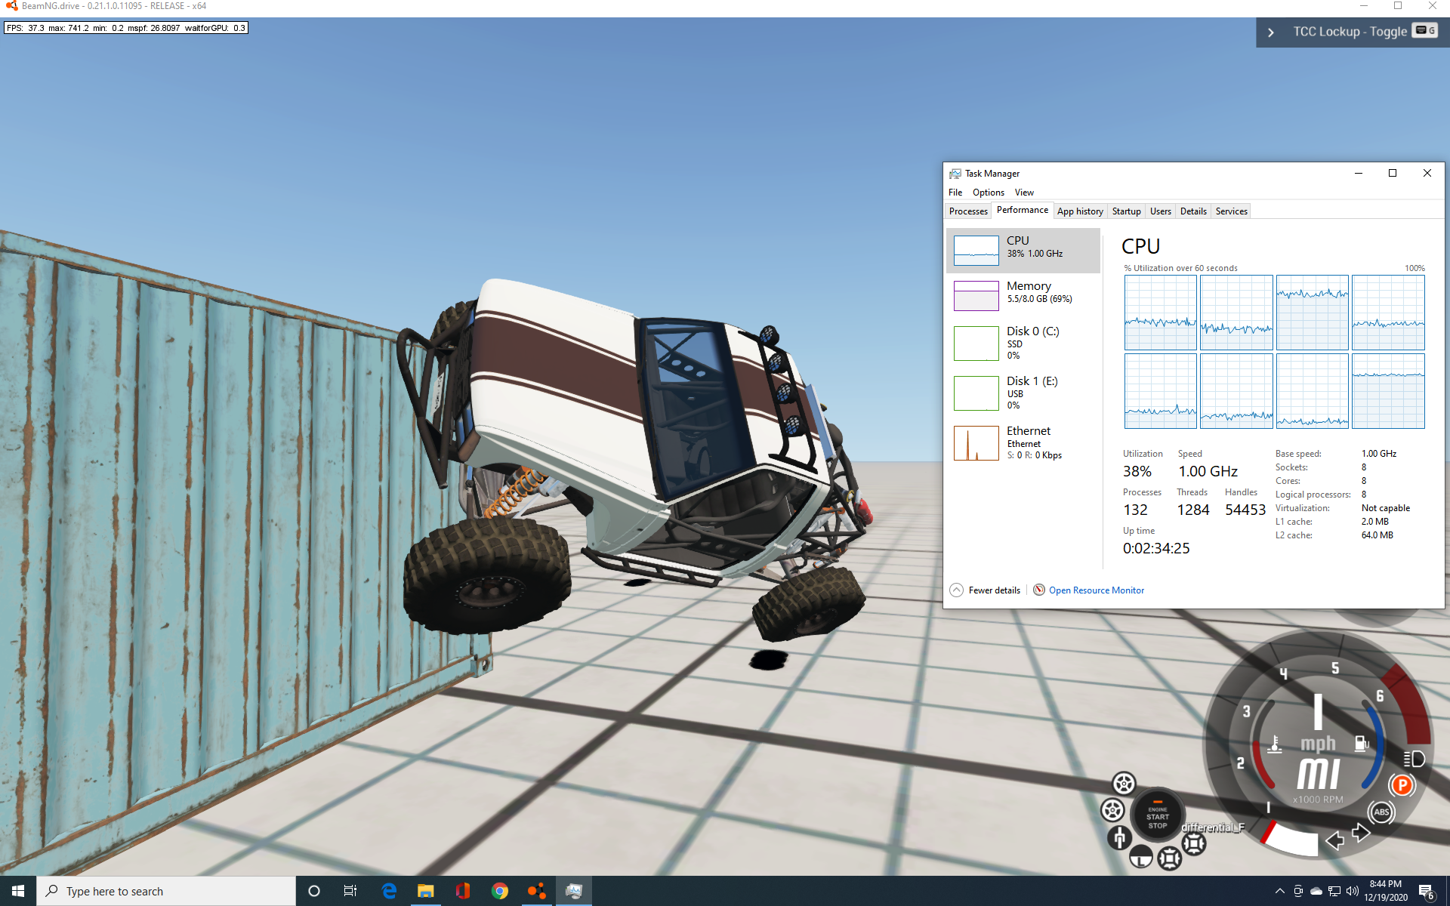Click the FPS performance readout
The image size is (1450, 906).
pos(126,28)
